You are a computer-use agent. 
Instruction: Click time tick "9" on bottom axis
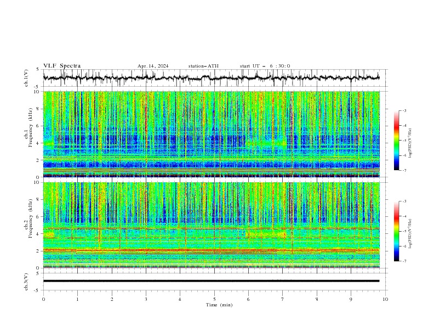pos(351,299)
